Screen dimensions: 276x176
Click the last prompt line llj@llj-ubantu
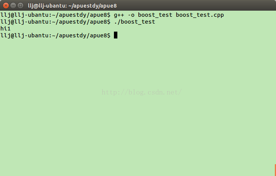click(x=55, y=35)
